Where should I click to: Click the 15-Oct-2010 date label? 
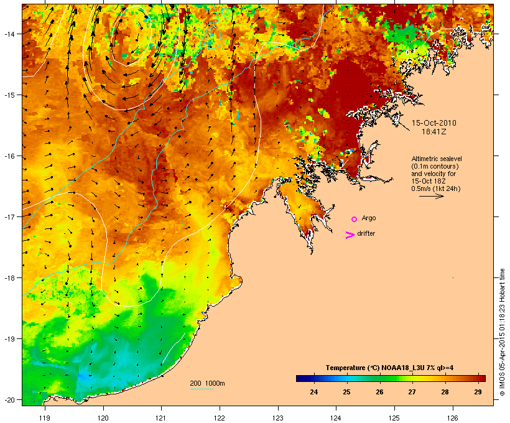(x=434, y=123)
